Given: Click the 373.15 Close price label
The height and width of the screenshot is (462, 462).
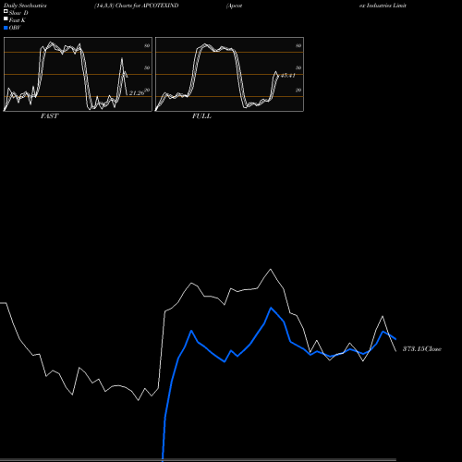Looking at the screenshot, I should [422, 348].
